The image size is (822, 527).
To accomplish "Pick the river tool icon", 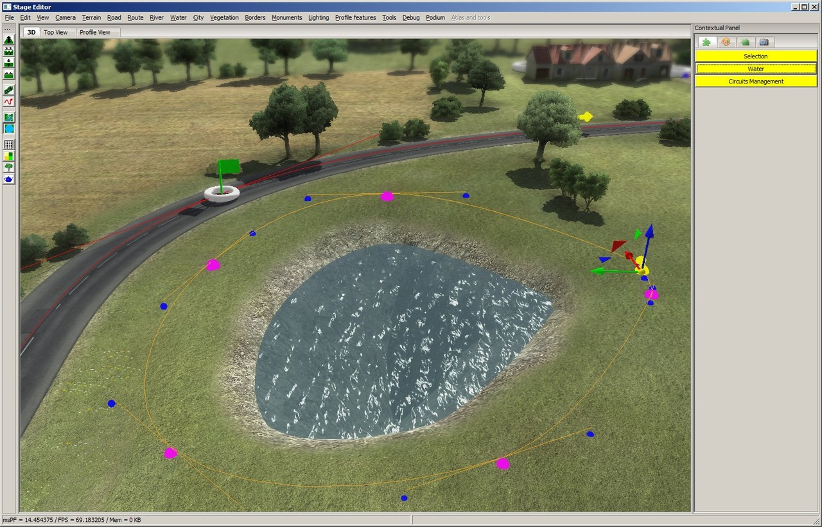I will coord(9,117).
